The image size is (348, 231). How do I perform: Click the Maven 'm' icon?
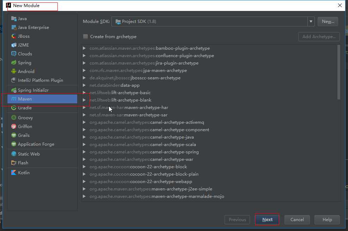(14, 99)
